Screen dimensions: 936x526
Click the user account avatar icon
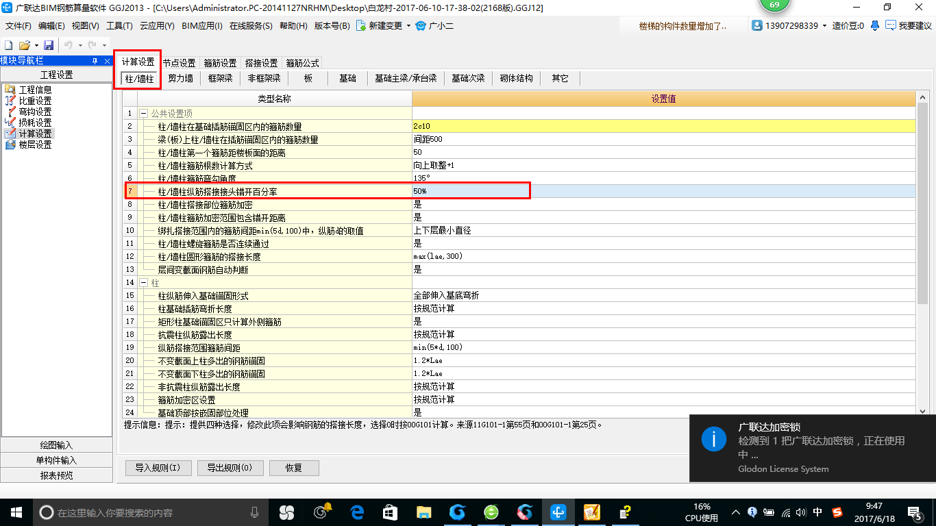(x=757, y=25)
